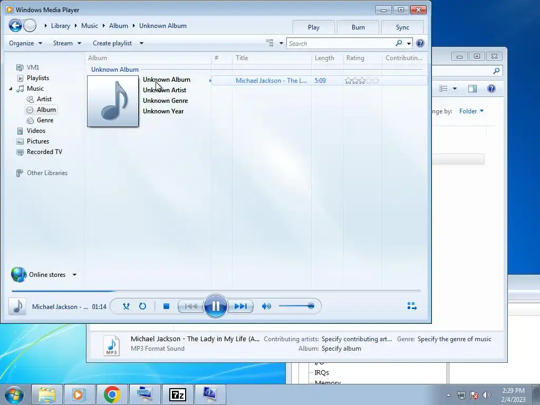This screenshot has height=405, width=540.
Task: Open view options dropdown in Explorer window
Action: [455, 89]
